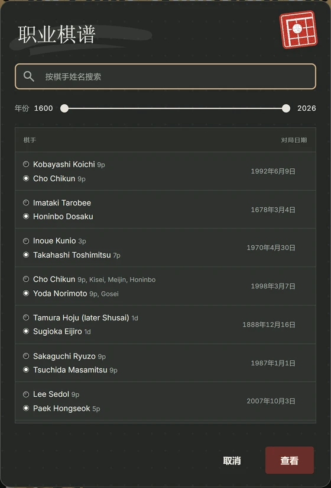Select Imataki Tarobee player entry

pos(62,203)
